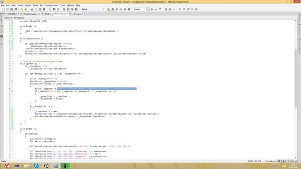
Task: Click the vertical scrollbar of the editor
Action: click(x=296, y=78)
